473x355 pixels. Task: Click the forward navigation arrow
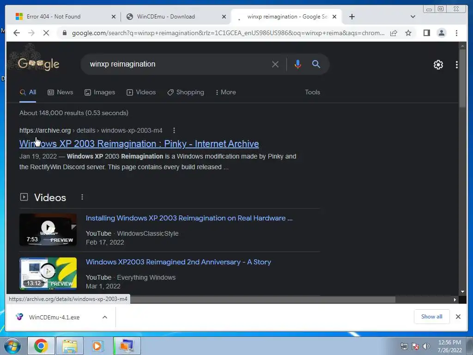pyautogui.click(x=31, y=33)
